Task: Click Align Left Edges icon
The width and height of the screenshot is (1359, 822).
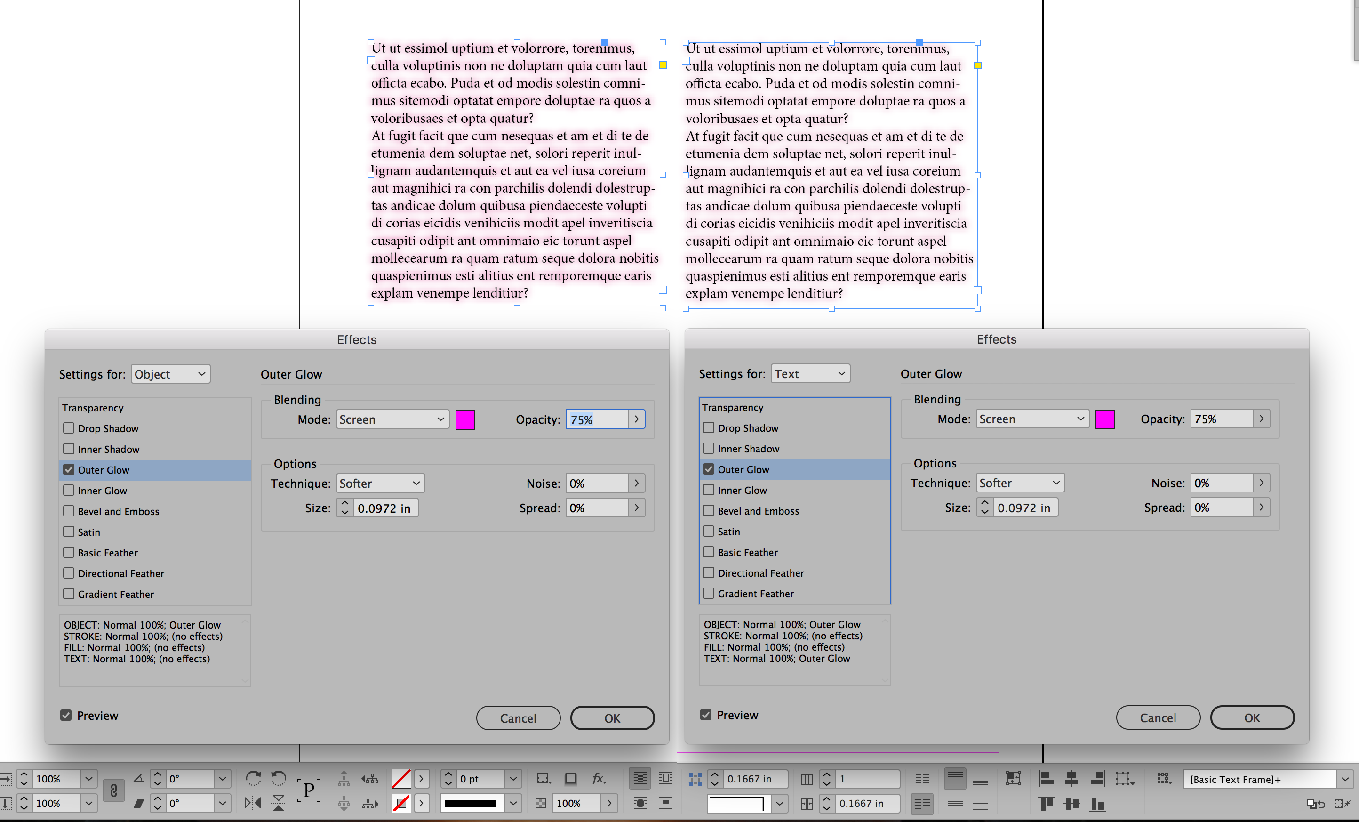Action: click(x=1046, y=778)
